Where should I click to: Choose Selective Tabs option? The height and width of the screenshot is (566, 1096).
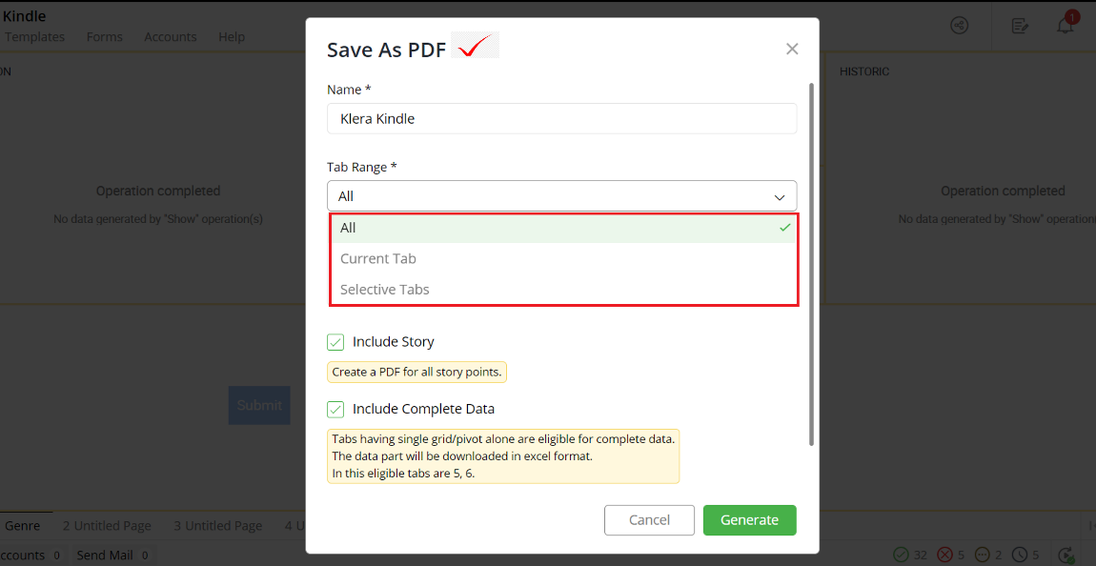[x=563, y=290]
